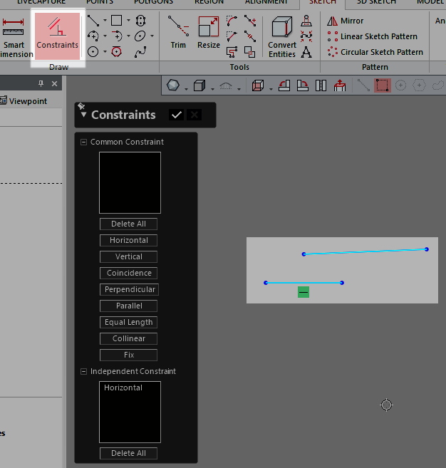Toggle circle selection mode
The height and width of the screenshot is (468, 446).
tap(400, 85)
